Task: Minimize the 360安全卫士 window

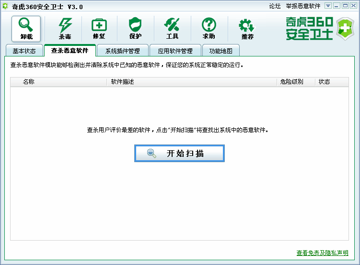Action: 337,6
